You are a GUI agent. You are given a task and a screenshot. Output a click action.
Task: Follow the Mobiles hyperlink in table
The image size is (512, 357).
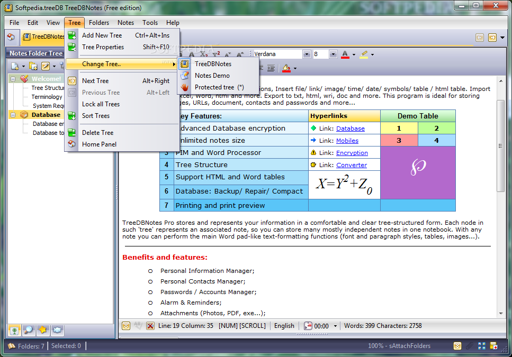(x=347, y=141)
